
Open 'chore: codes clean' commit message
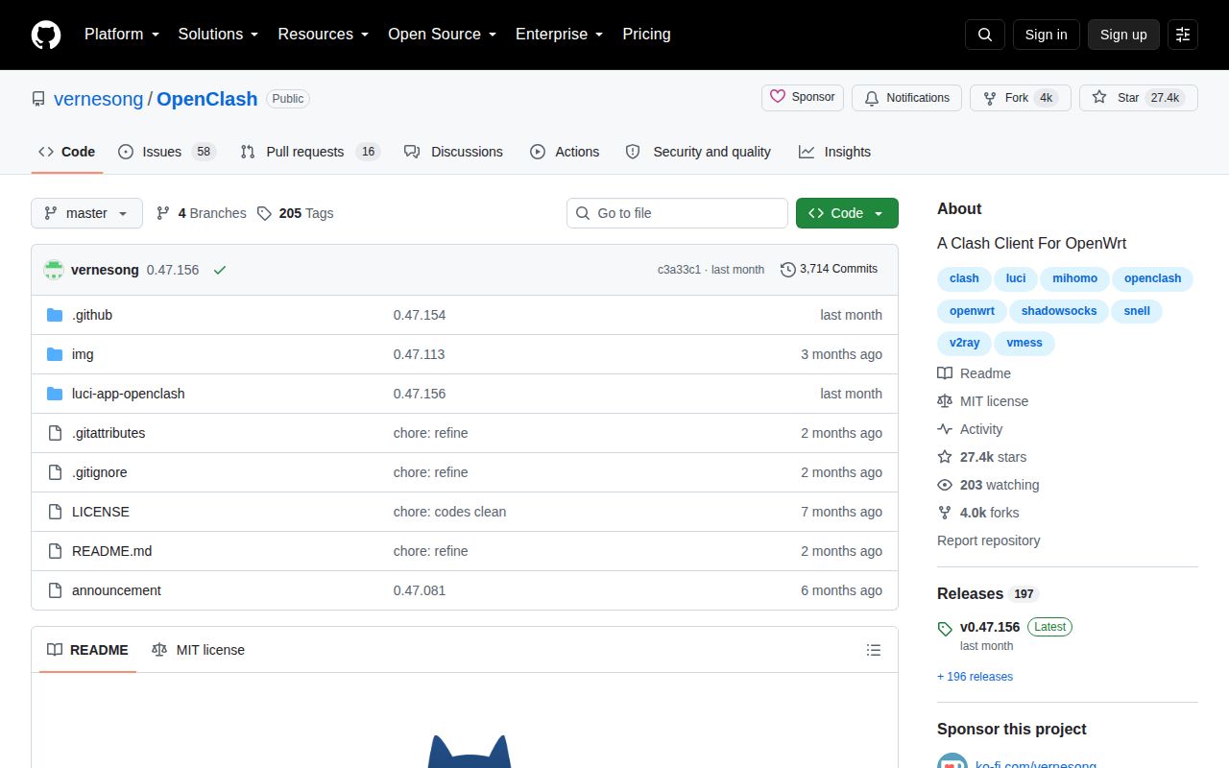click(449, 512)
